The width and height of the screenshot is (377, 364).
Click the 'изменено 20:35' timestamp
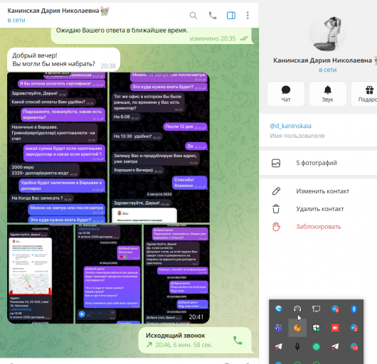tap(213, 38)
